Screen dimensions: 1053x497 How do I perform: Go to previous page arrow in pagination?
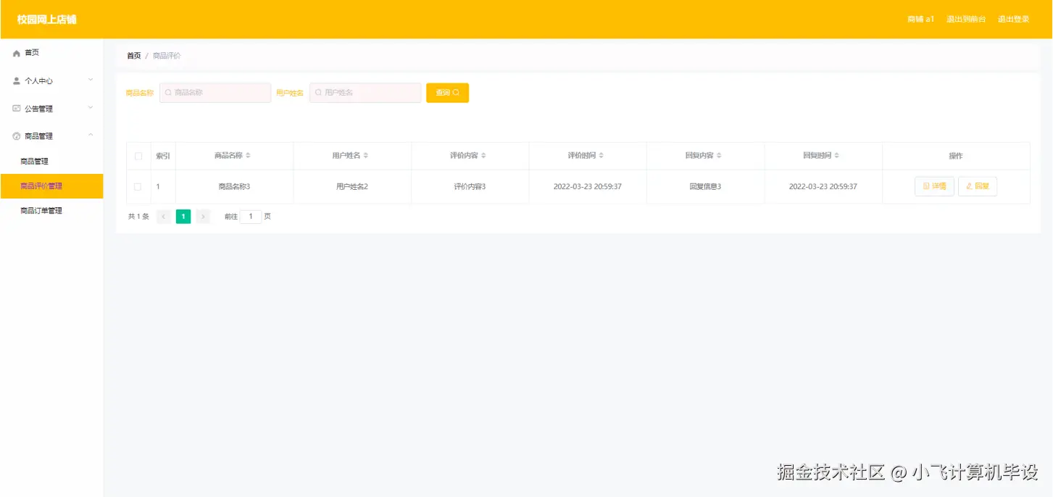tap(164, 217)
